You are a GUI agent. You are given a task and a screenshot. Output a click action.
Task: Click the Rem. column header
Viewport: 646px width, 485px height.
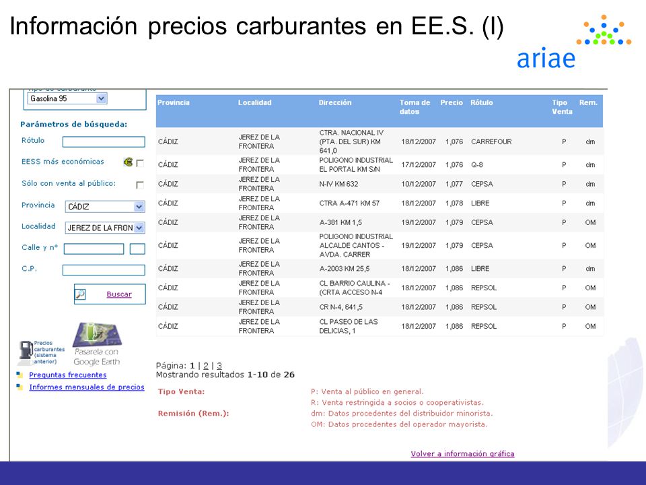(588, 102)
